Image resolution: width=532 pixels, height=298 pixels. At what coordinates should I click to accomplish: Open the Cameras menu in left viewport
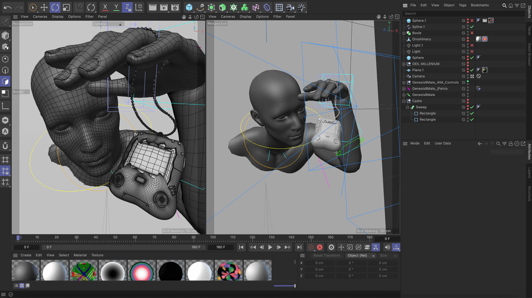40,17
